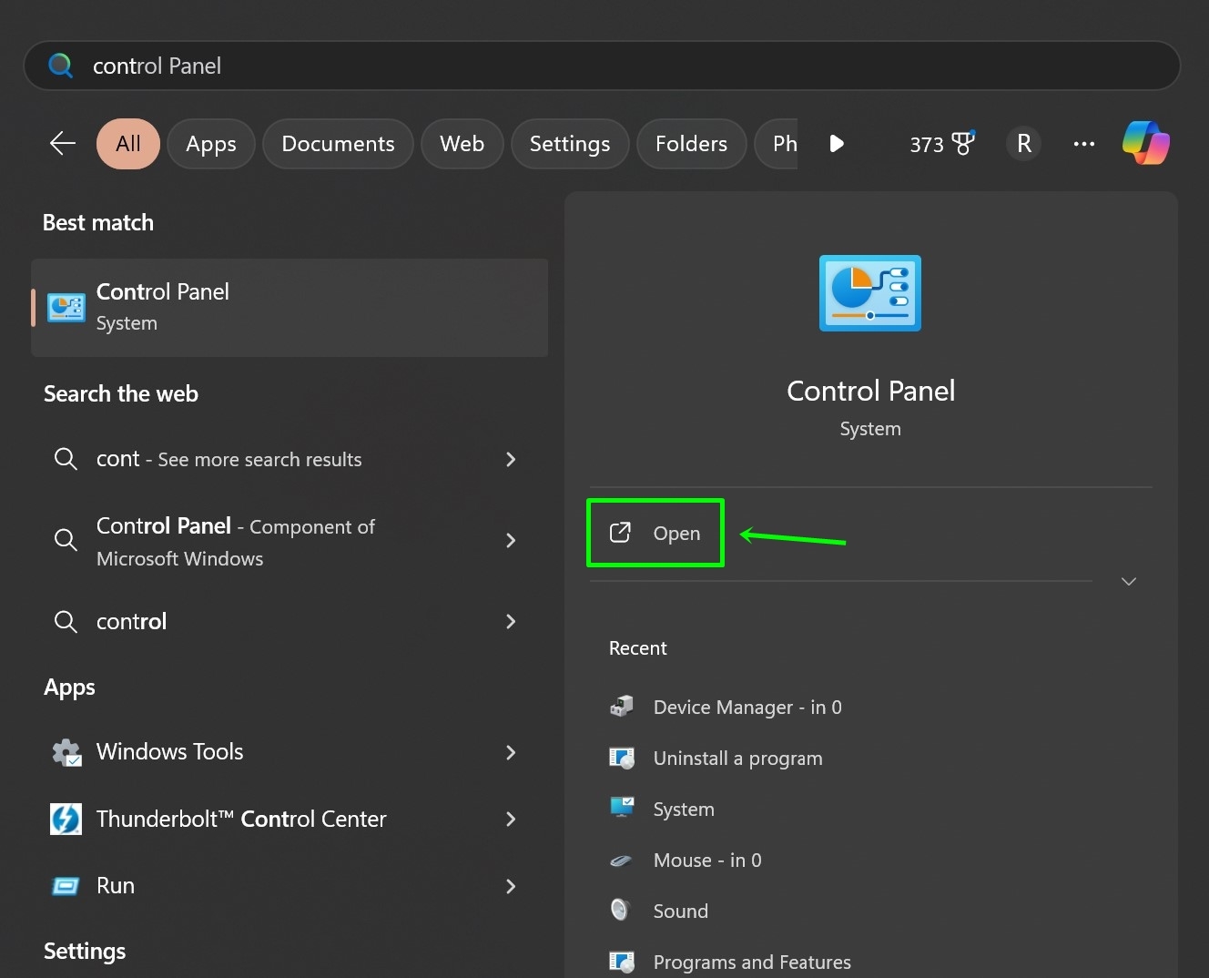This screenshot has height=978, width=1209.
Task: Click the Open button
Action: click(x=655, y=533)
